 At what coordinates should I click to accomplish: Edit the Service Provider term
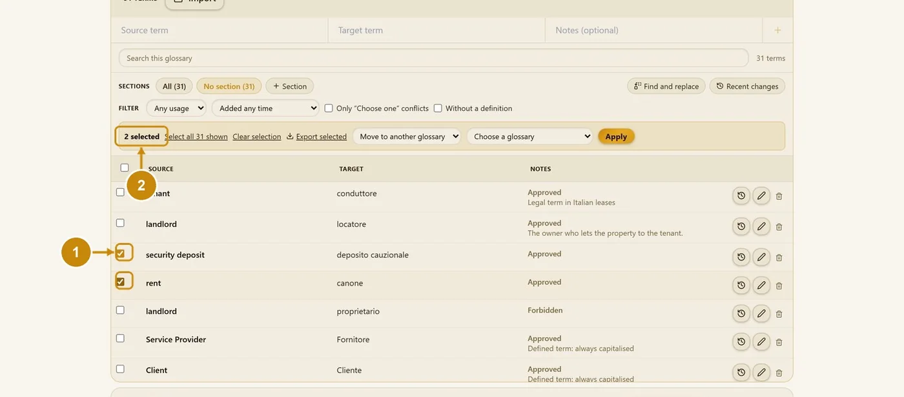pos(761,342)
